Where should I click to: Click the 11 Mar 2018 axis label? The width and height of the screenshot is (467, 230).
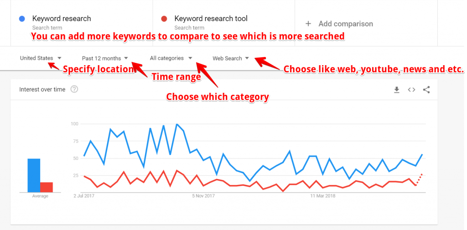tap(323, 196)
